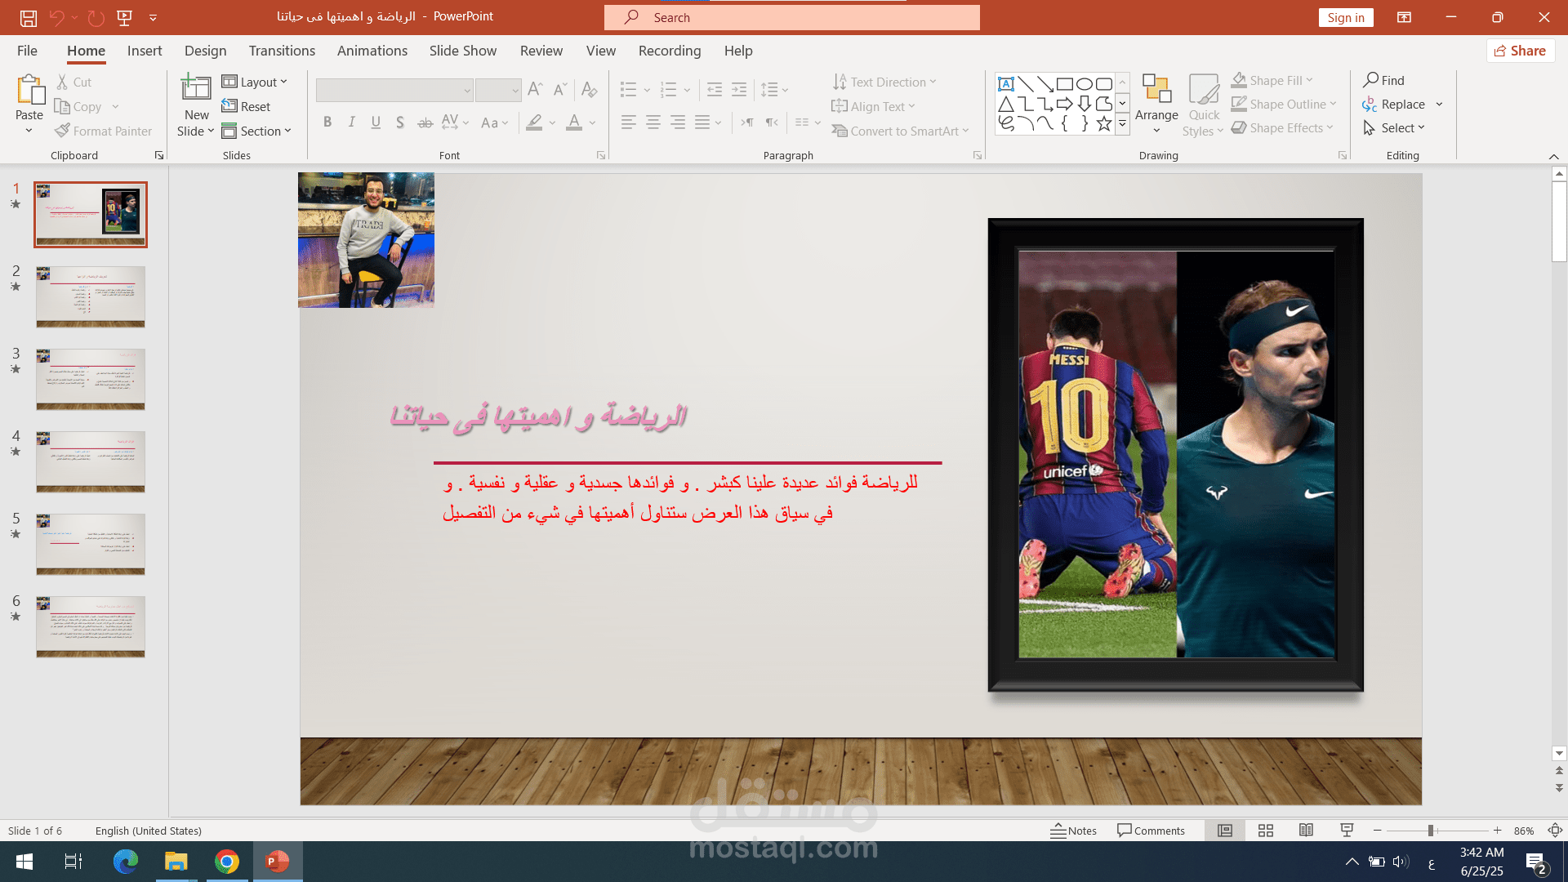
Task: Toggle Strikethrough formatting
Action: click(425, 122)
